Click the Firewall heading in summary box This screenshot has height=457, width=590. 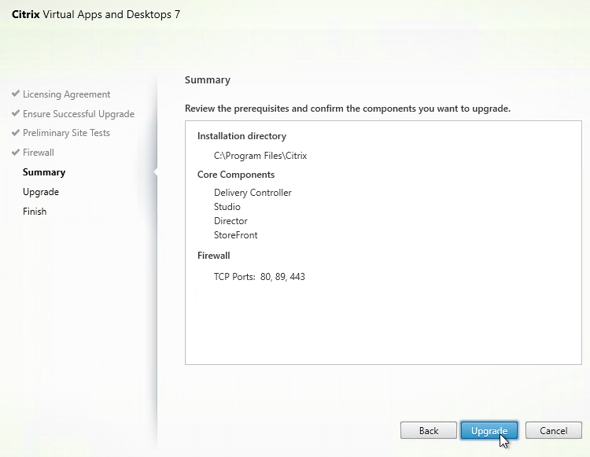point(214,256)
